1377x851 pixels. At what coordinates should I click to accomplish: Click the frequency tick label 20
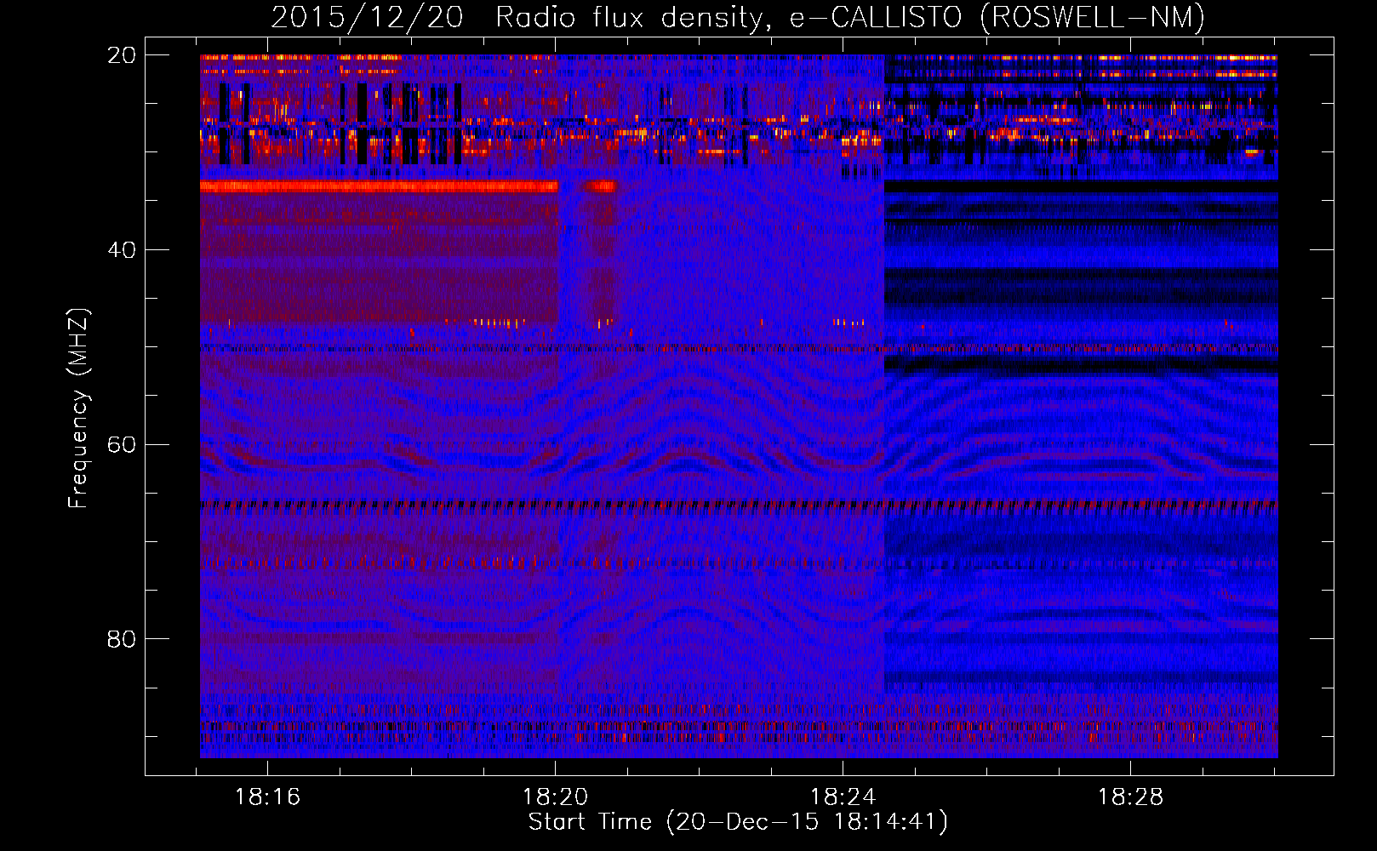(122, 55)
